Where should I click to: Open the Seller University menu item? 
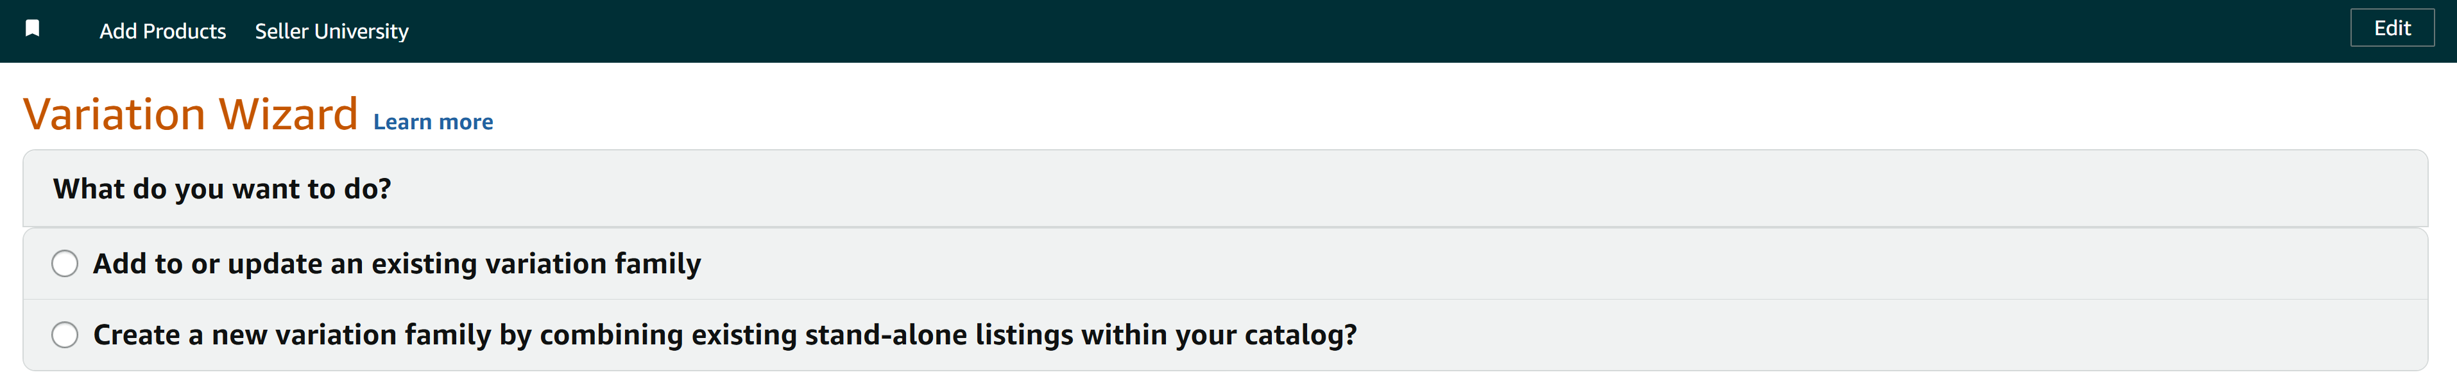331,31
